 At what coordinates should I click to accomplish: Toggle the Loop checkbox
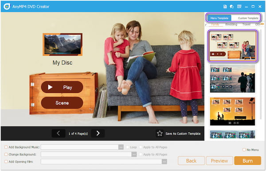tap(128, 147)
